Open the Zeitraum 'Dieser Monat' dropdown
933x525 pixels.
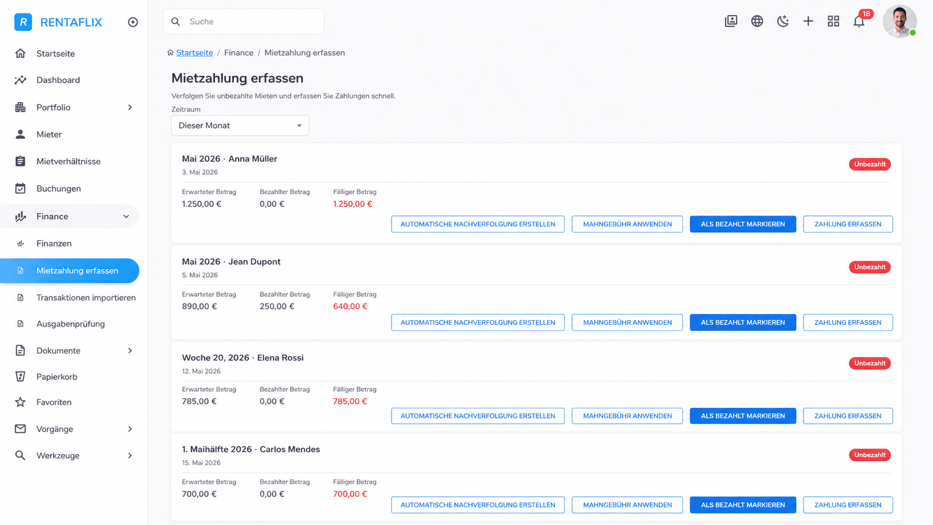(x=240, y=126)
